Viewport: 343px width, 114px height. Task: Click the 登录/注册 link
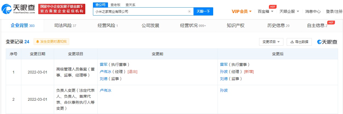334,11
